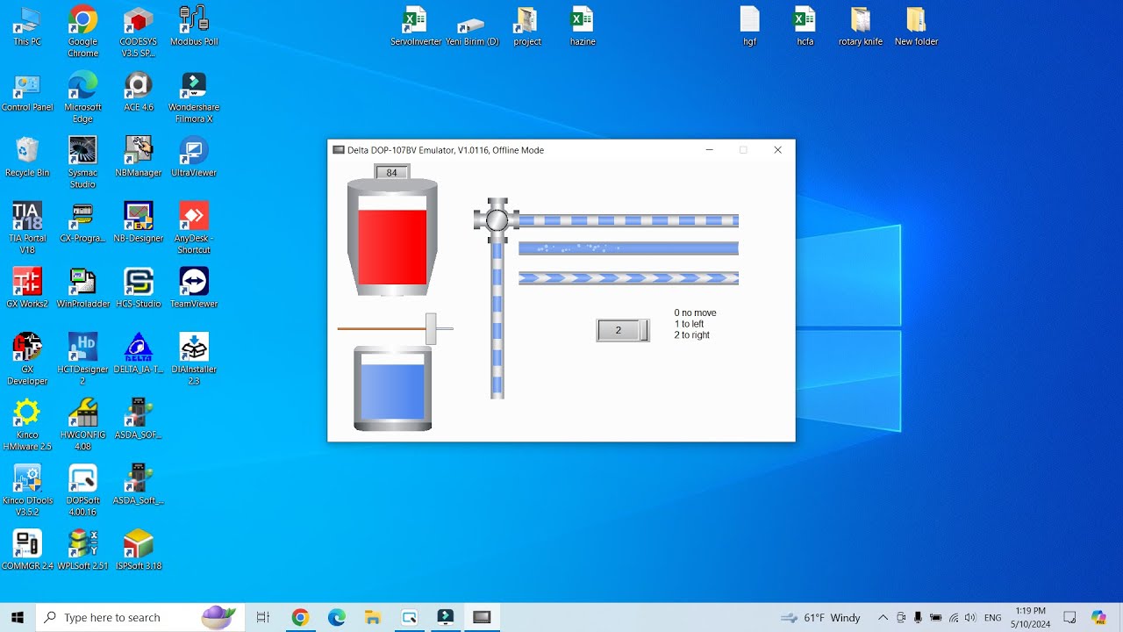1123x632 pixels.
Task: Click the blue-filled tank graphic
Action: (392, 389)
